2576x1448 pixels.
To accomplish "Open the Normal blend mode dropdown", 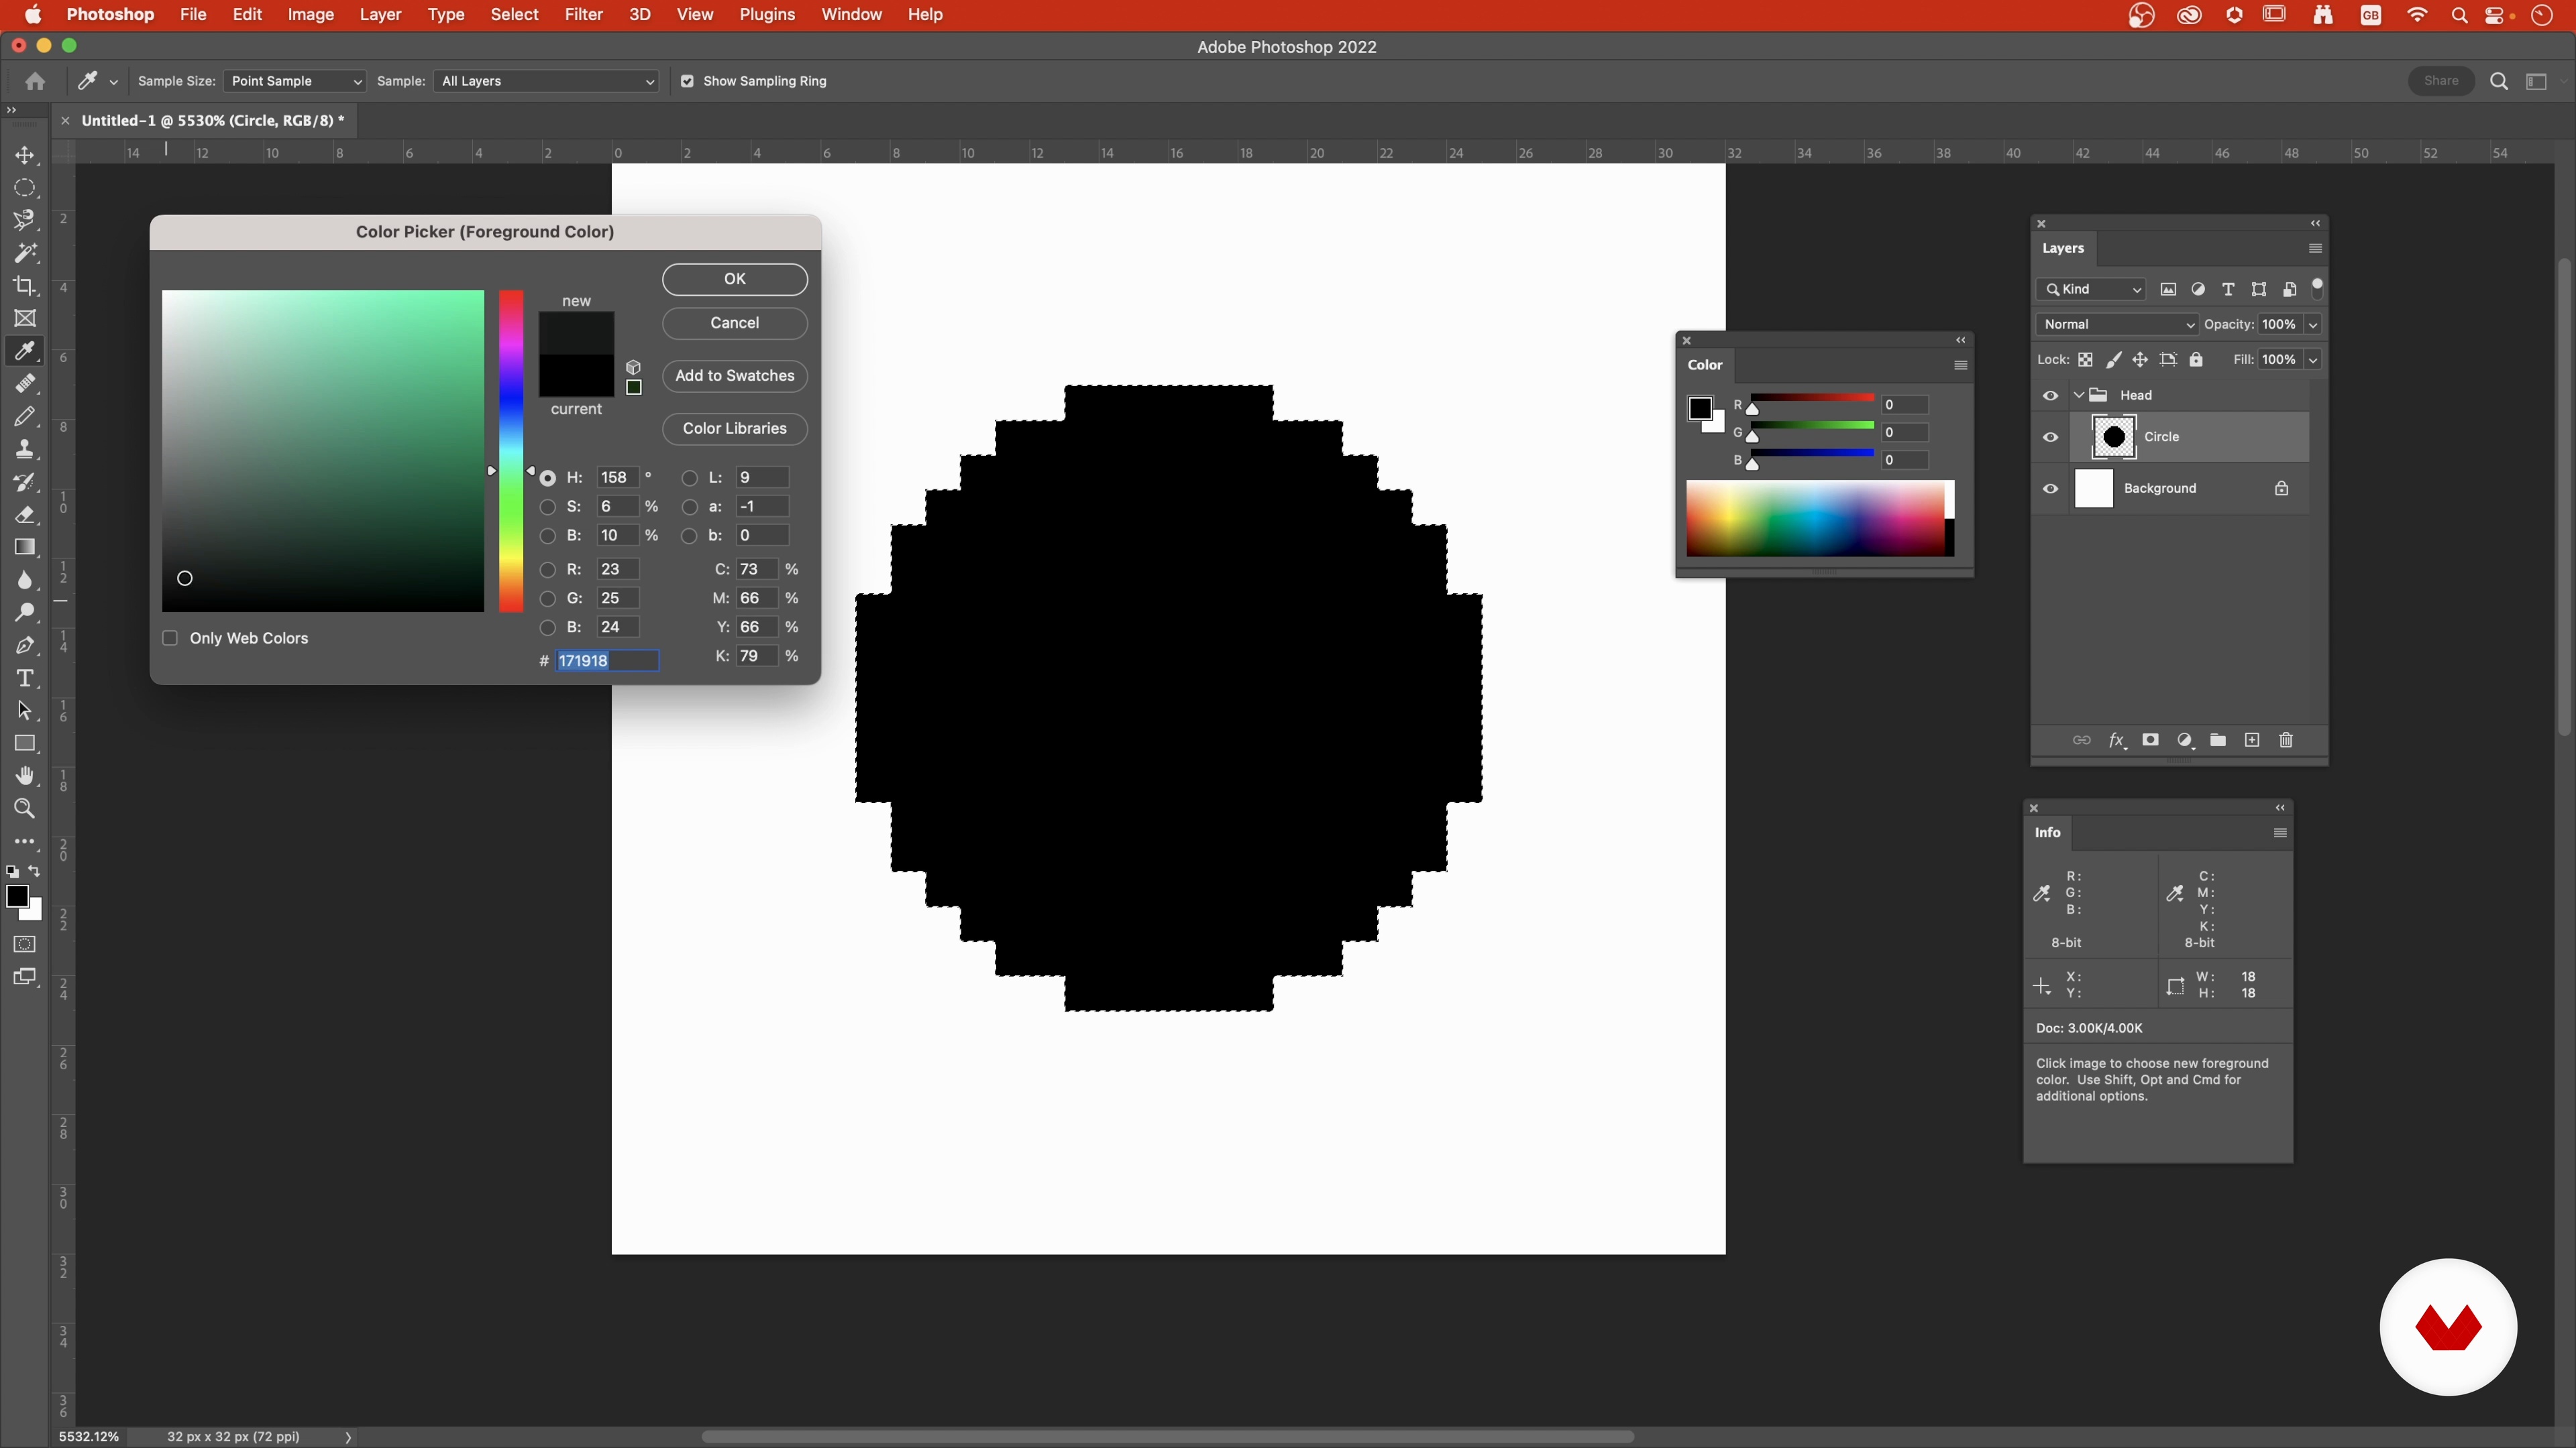I will click(2117, 324).
